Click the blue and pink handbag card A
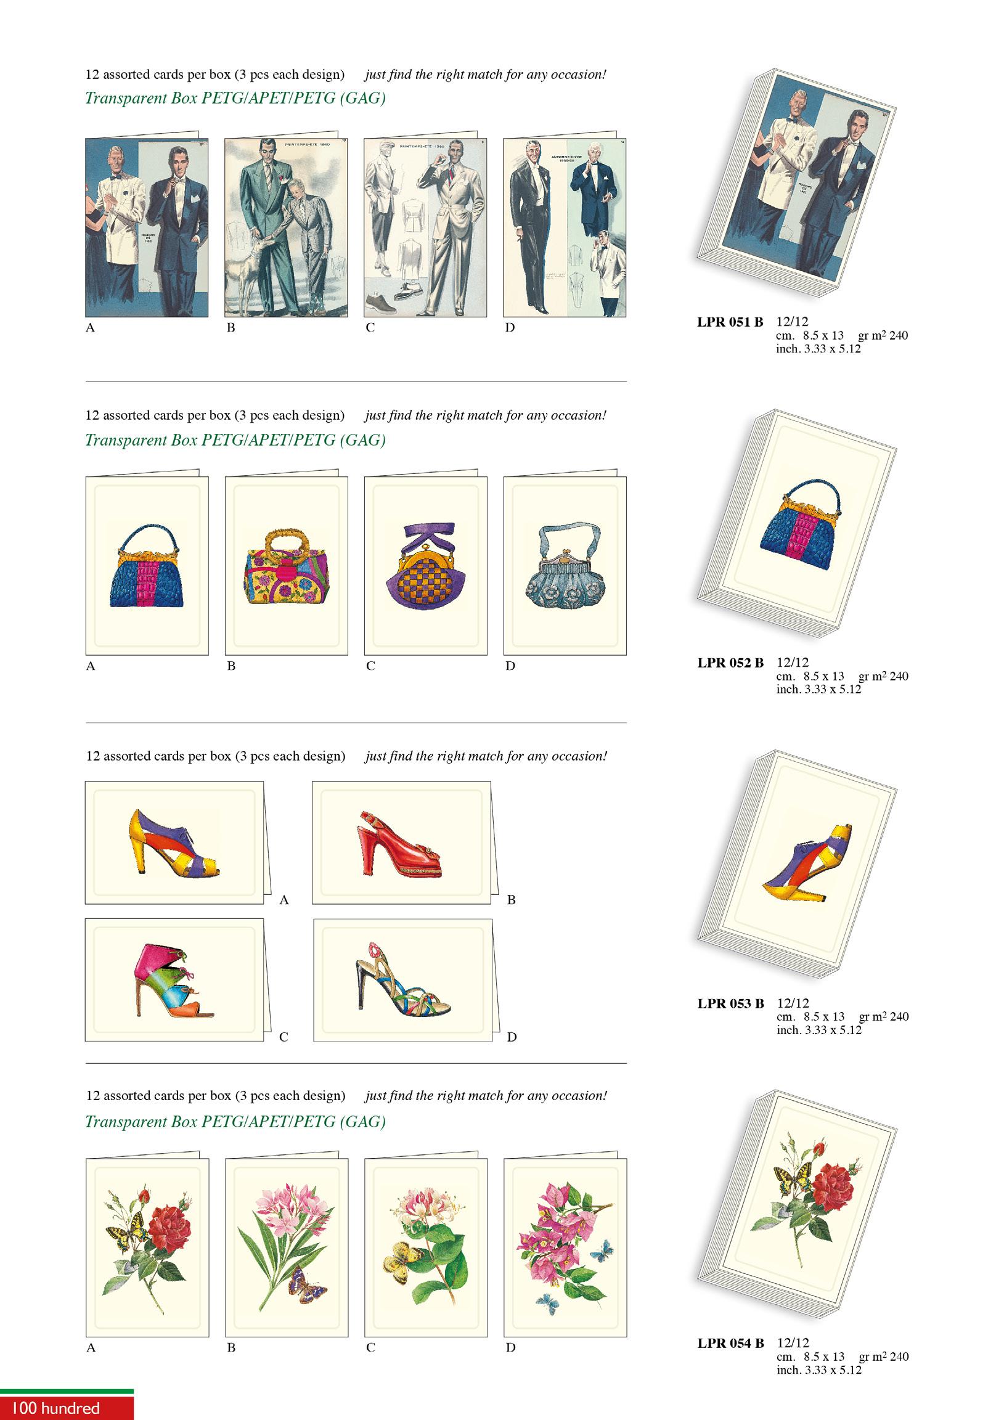 147,565
